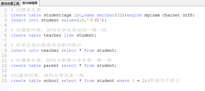Viewport: 205px width, 91px height.
Task: Click 'varchar' type in line 2
Action: click(x=106, y=15)
